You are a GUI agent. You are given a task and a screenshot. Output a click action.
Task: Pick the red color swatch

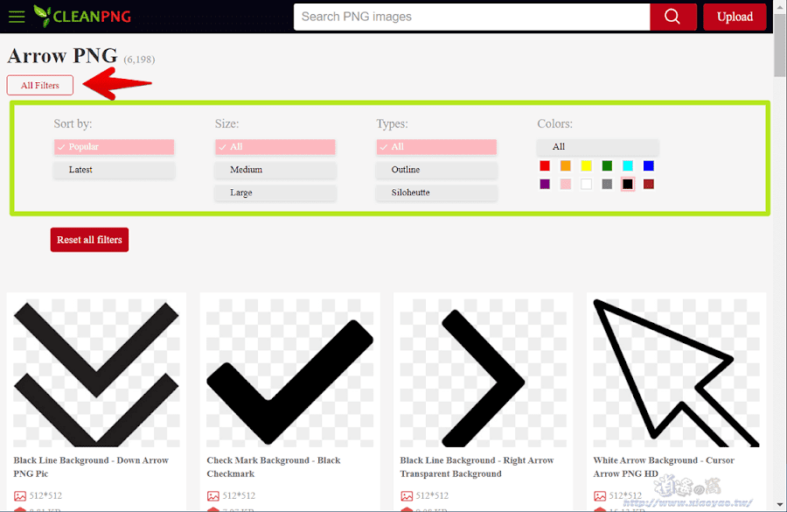(x=545, y=165)
